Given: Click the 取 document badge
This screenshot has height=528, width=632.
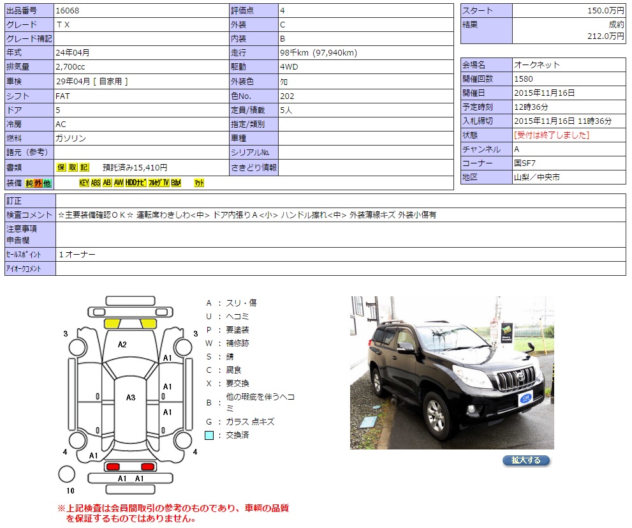Looking at the screenshot, I should pos(73,167).
